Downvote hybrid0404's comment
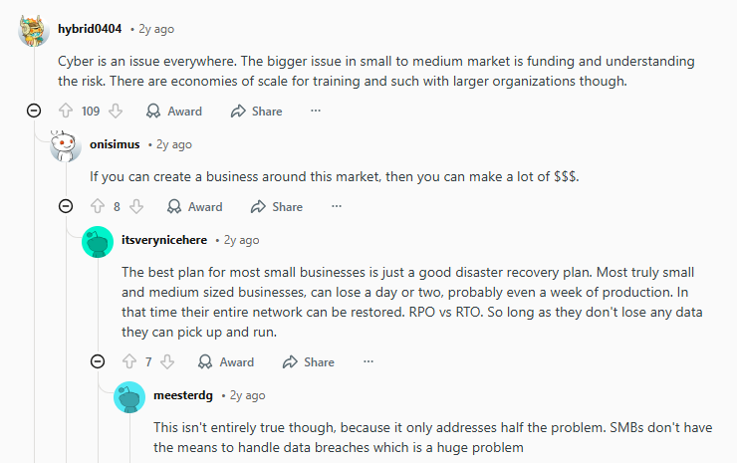Viewport: 737px width, 463px height. point(115,112)
